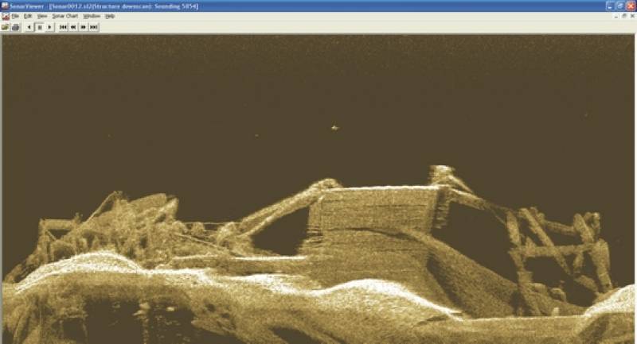637x344 pixels.
Task: Open the Edit menu
Action: (27, 16)
